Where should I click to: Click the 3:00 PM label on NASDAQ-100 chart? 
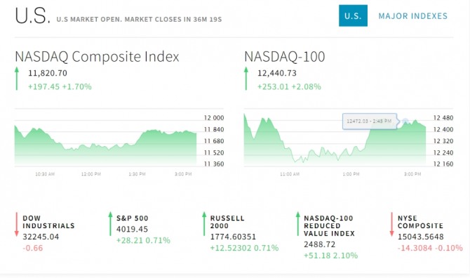(x=412, y=174)
